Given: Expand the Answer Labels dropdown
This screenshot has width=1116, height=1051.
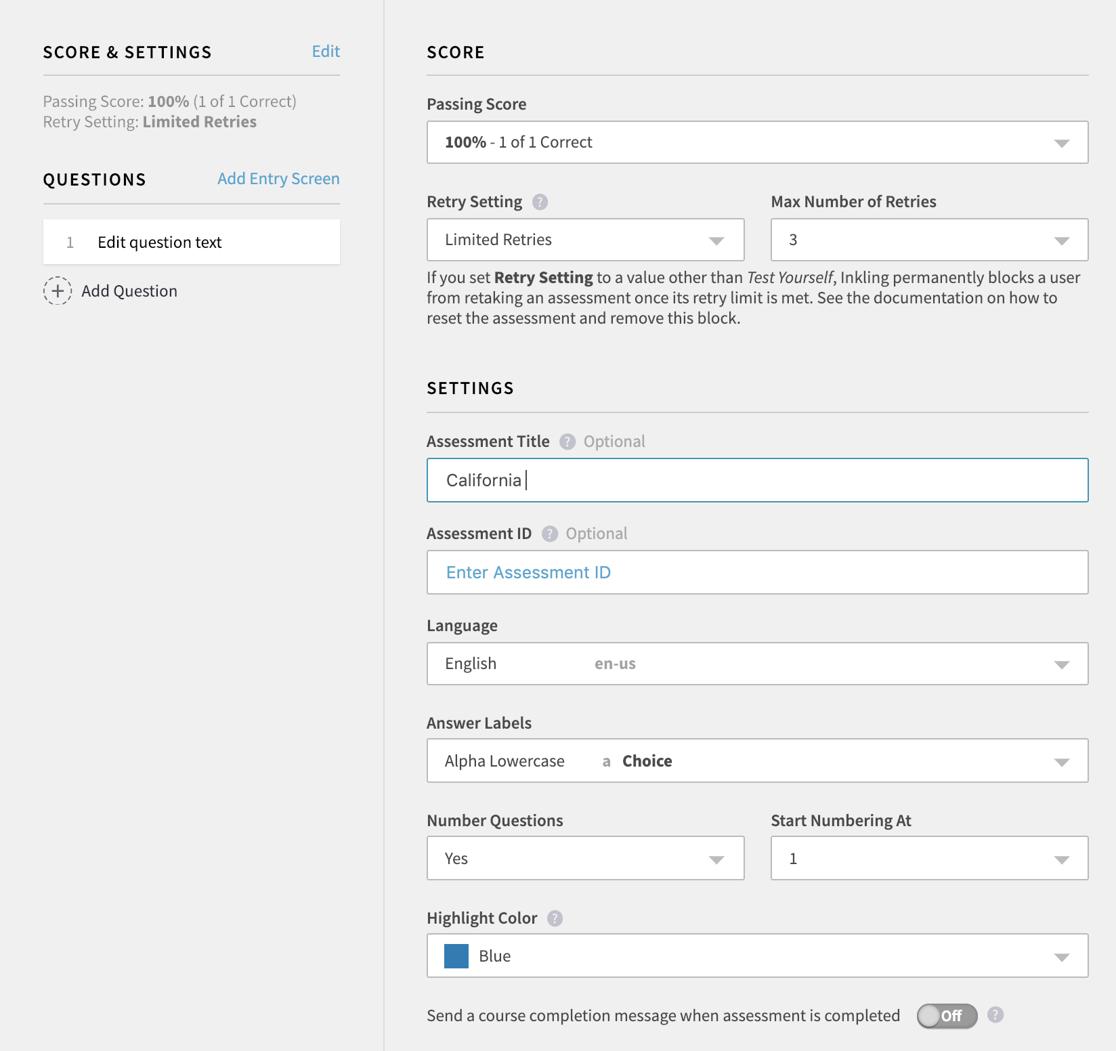Looking at the screenshot, I should coord(757,761).
